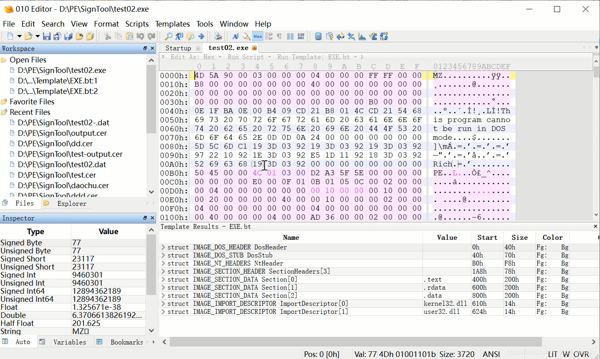Open the Templates menu
600x359 pixels.
[x=173, y=24]
